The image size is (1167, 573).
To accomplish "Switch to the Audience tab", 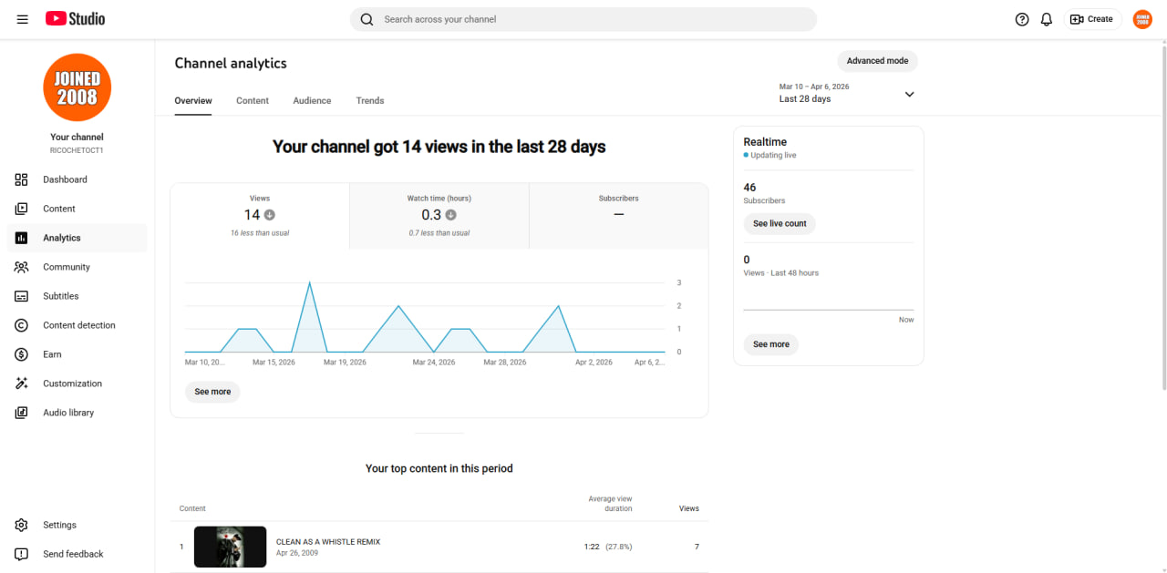I will [x=312, y=100].
